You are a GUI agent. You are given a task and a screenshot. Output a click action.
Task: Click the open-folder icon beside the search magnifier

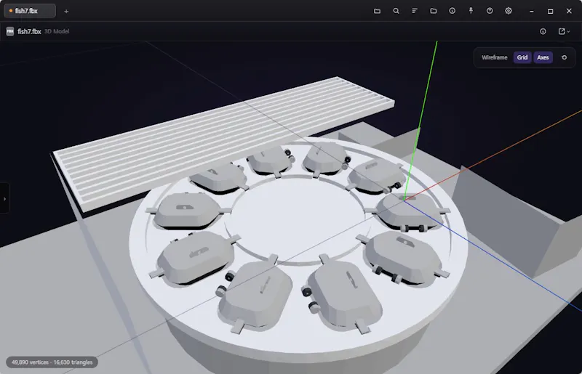(377, 11)
